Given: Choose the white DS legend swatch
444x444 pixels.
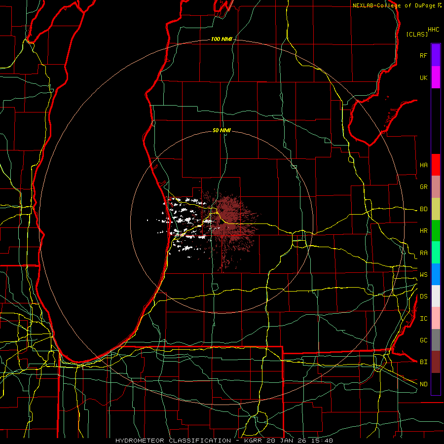Looking at the screenshot, I should (x=436, y=296).
